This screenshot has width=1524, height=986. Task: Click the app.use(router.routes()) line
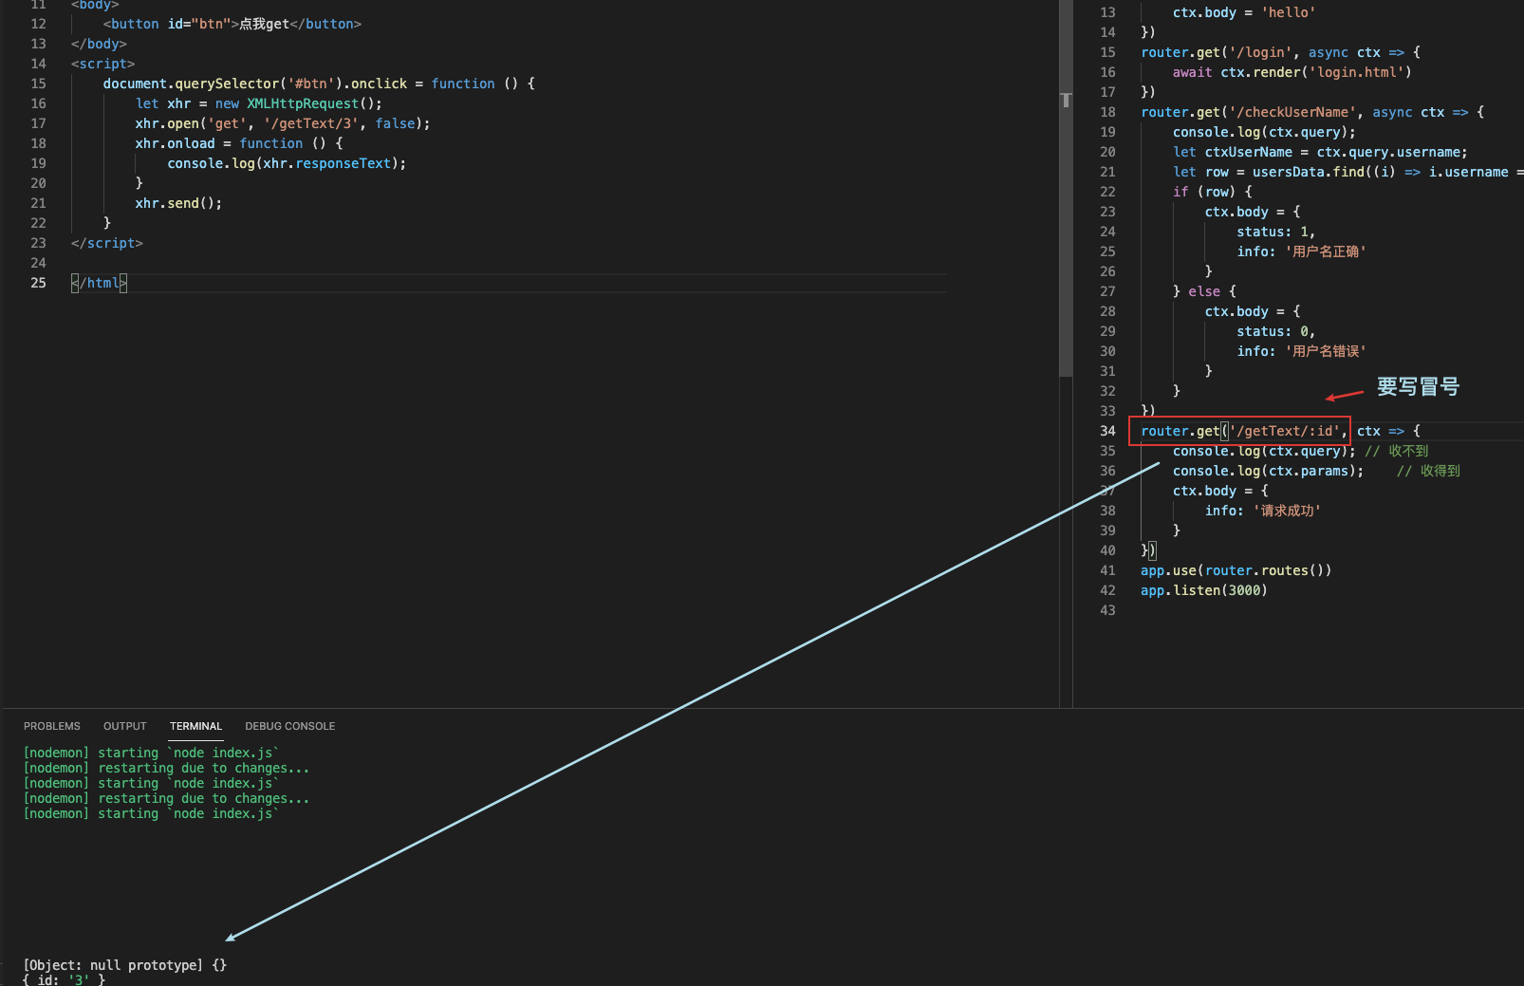pos(1236,570)
